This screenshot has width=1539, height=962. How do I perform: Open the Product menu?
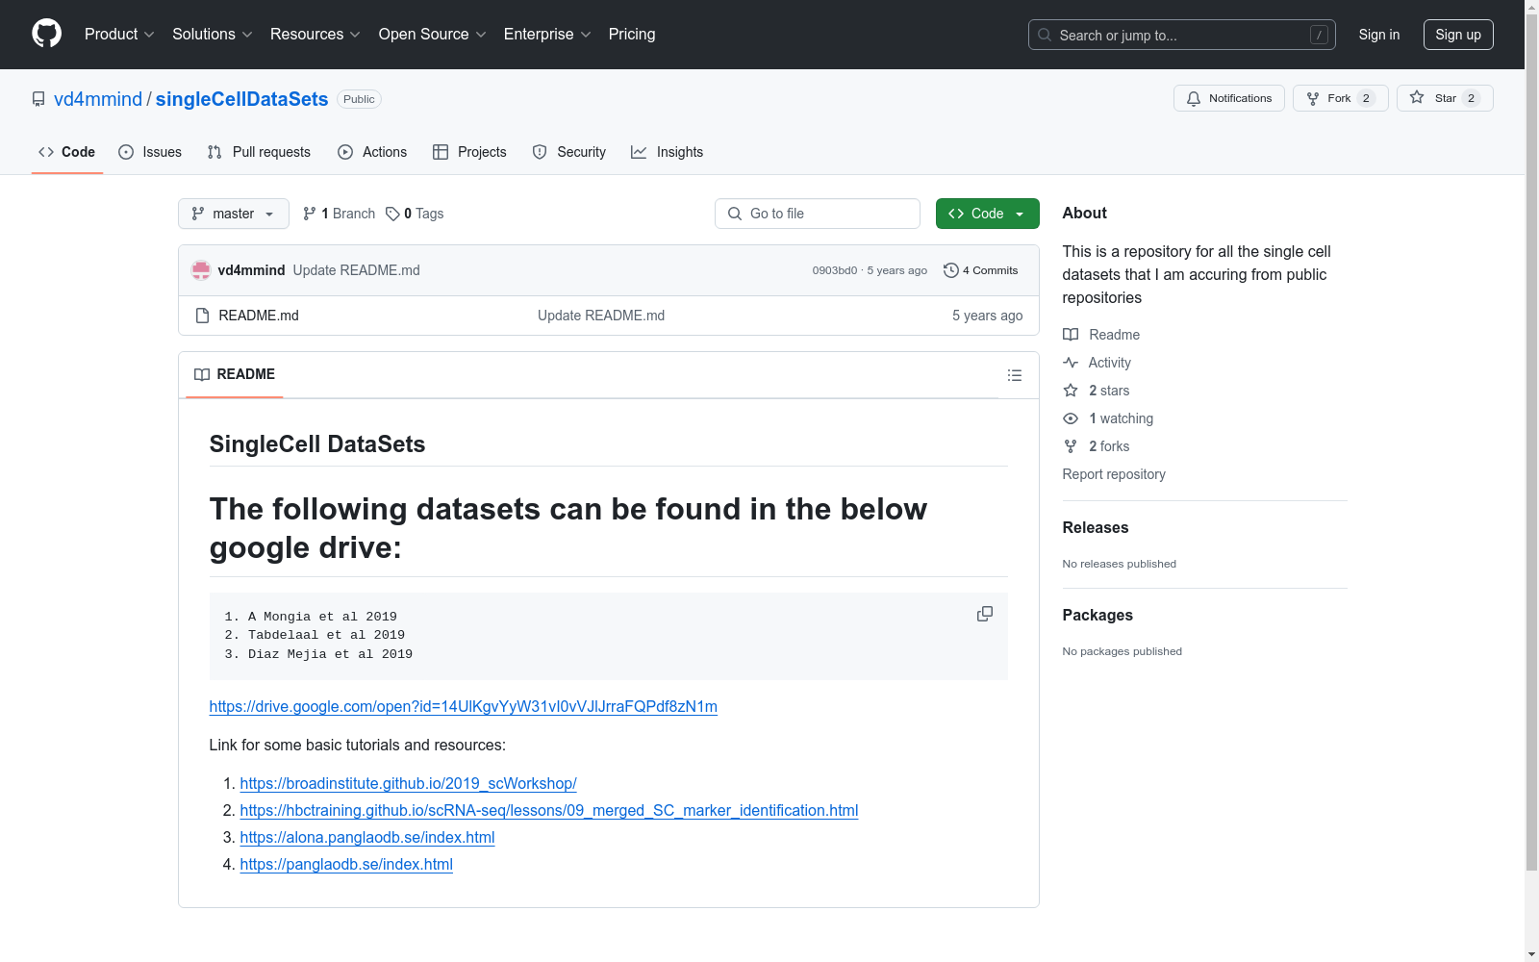coord(119,35)
